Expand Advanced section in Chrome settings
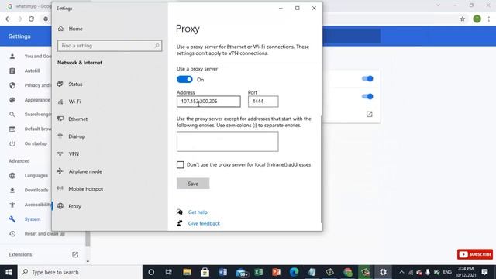This screenshot has height=279, width=496. pos(19,161)
